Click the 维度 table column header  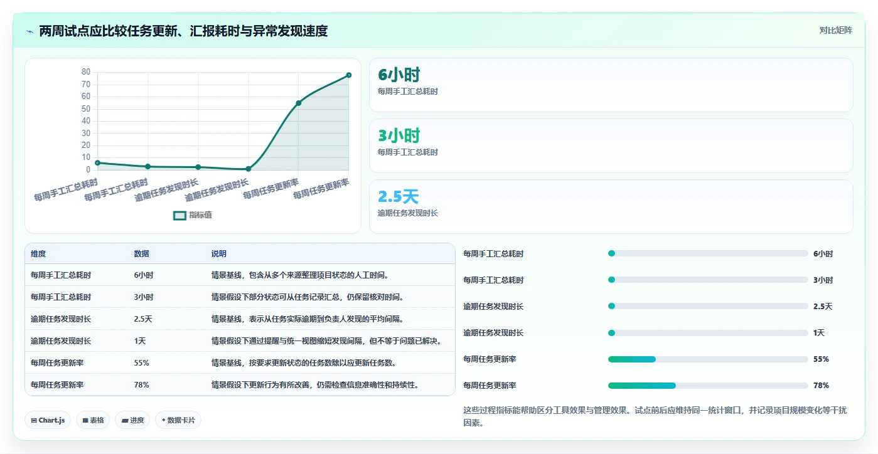tap(38, 254)
